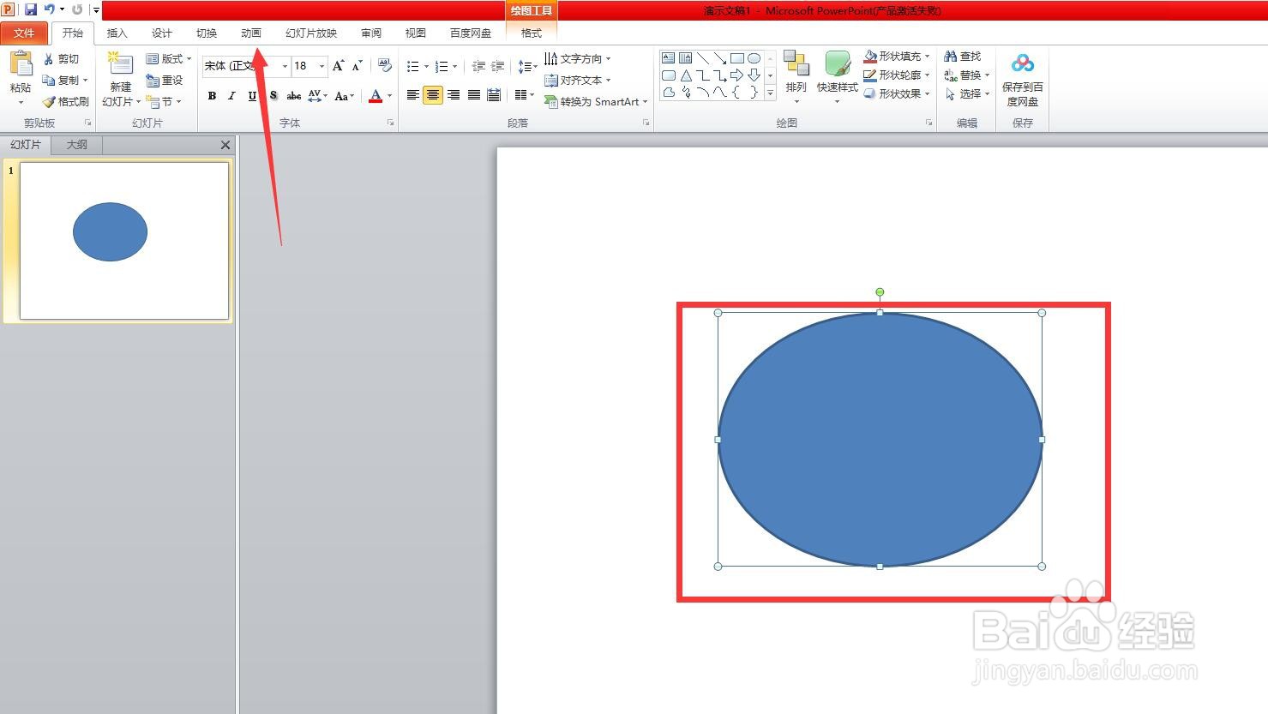The image size is (1268, 714).
Task: Click the Reset (重设) slide button
Action: pyautogui.click(x=165, y=80)
